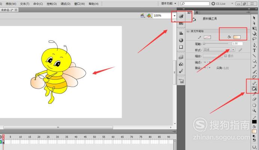Click the Edit Symbols icon
Screen dimensions: 259x150
click(x=149, y=16)
